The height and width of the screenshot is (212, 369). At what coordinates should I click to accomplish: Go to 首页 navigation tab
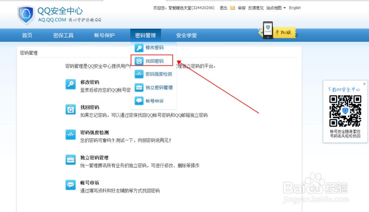27,35
